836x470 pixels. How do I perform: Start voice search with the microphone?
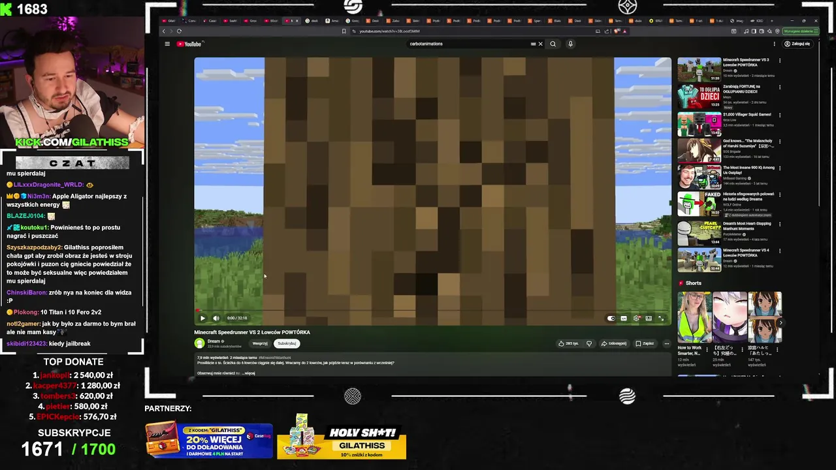click(x=570, y=44)
